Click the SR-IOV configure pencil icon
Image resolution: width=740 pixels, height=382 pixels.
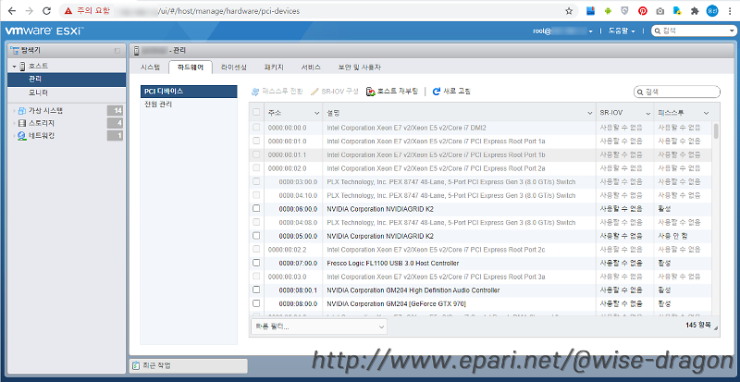pos(314,92)
